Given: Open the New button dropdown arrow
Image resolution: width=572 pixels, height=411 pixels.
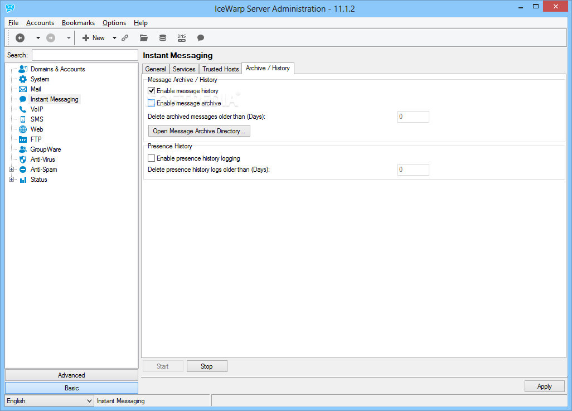Looking at the screenshot, I should click(114, 37).
